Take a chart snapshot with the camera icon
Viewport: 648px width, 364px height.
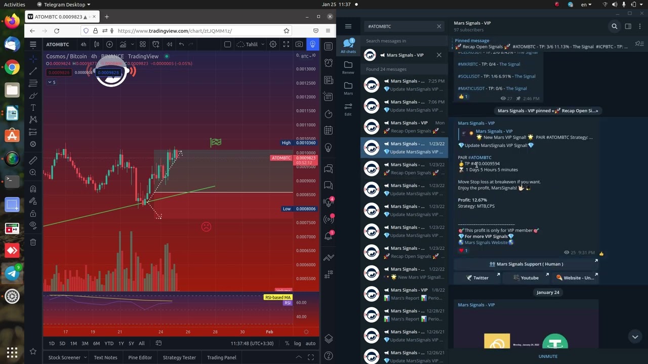[x=299, y=44]
